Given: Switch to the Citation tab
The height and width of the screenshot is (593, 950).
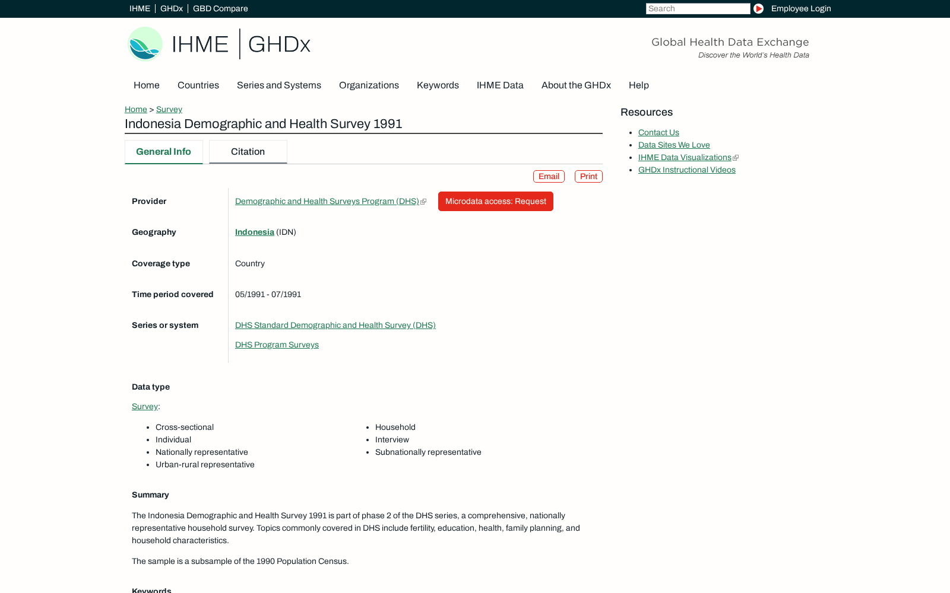Looking at the screenshot, I should tap(248, 152).
